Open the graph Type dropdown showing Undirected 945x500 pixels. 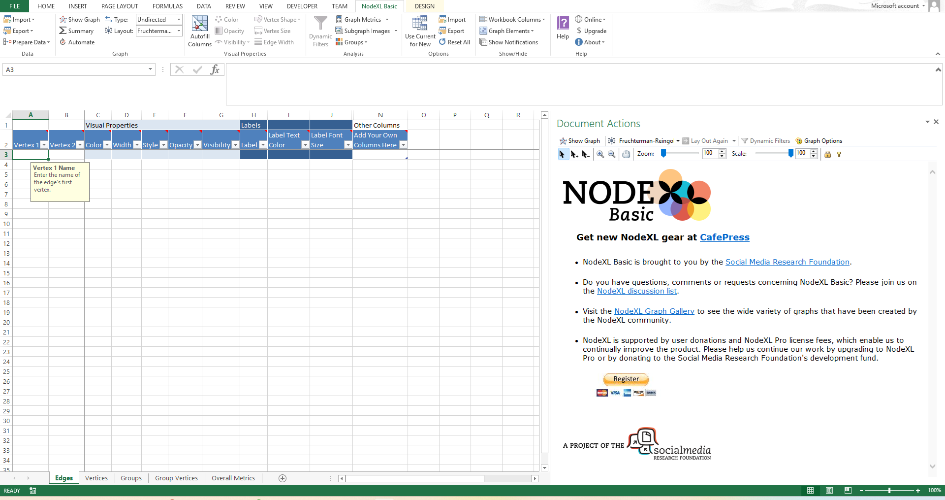tap(159, 20)
